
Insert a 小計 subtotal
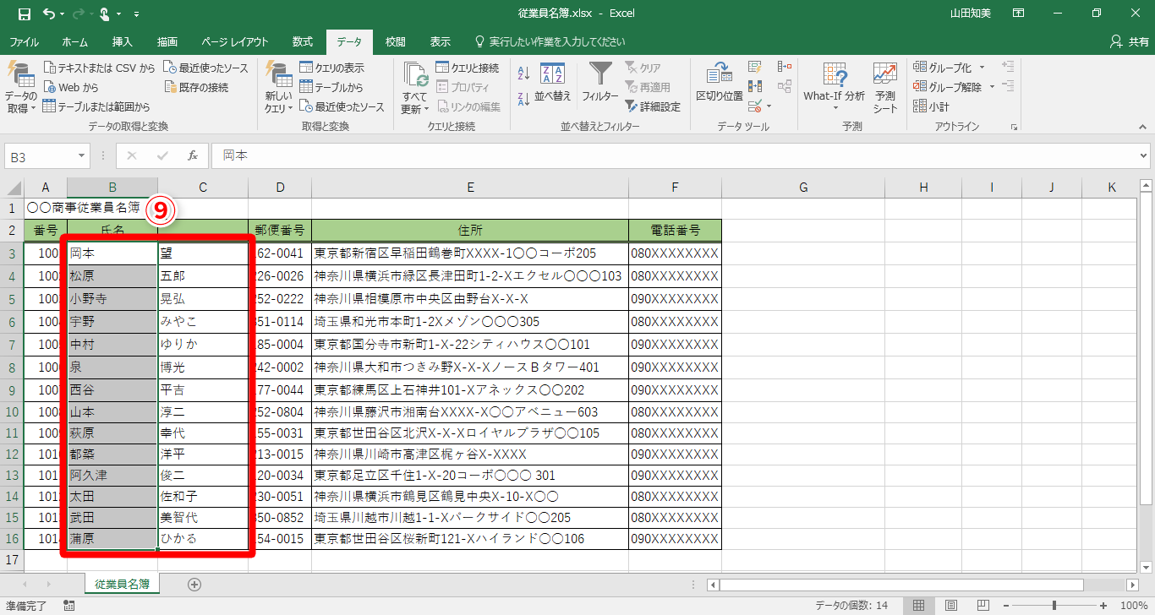click(931, 106)
